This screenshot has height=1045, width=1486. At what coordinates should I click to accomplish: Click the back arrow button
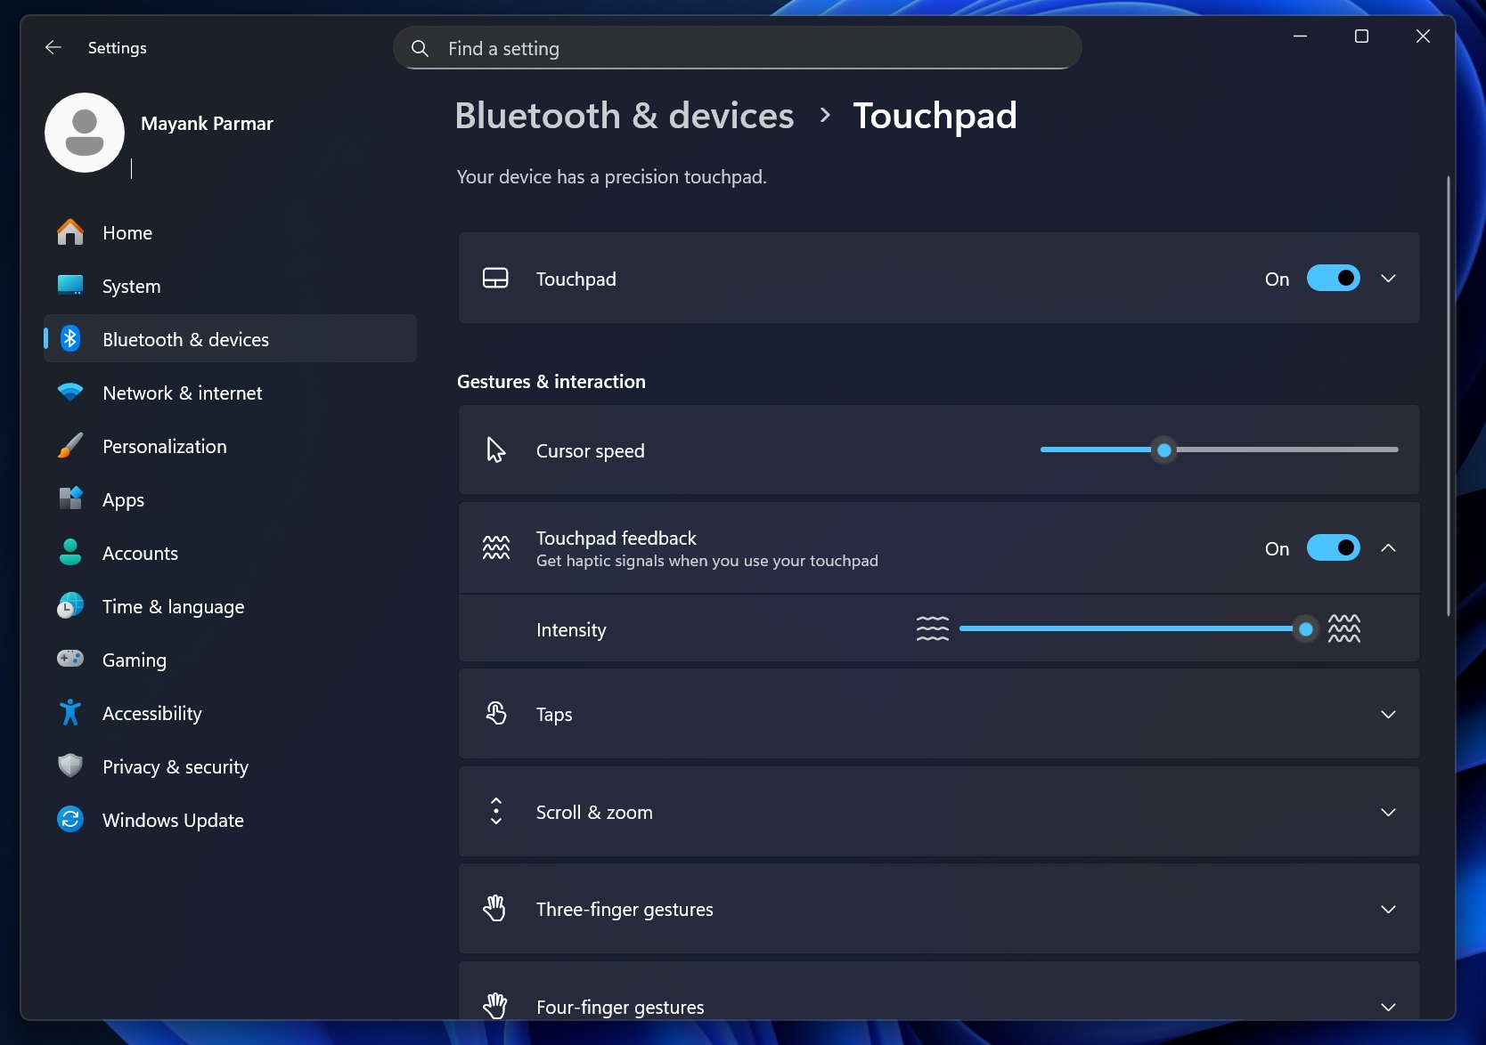[53, 47]
